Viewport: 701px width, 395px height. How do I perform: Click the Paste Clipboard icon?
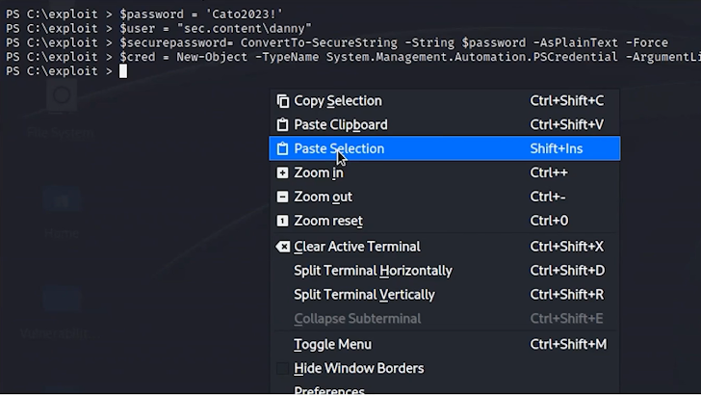282,125
